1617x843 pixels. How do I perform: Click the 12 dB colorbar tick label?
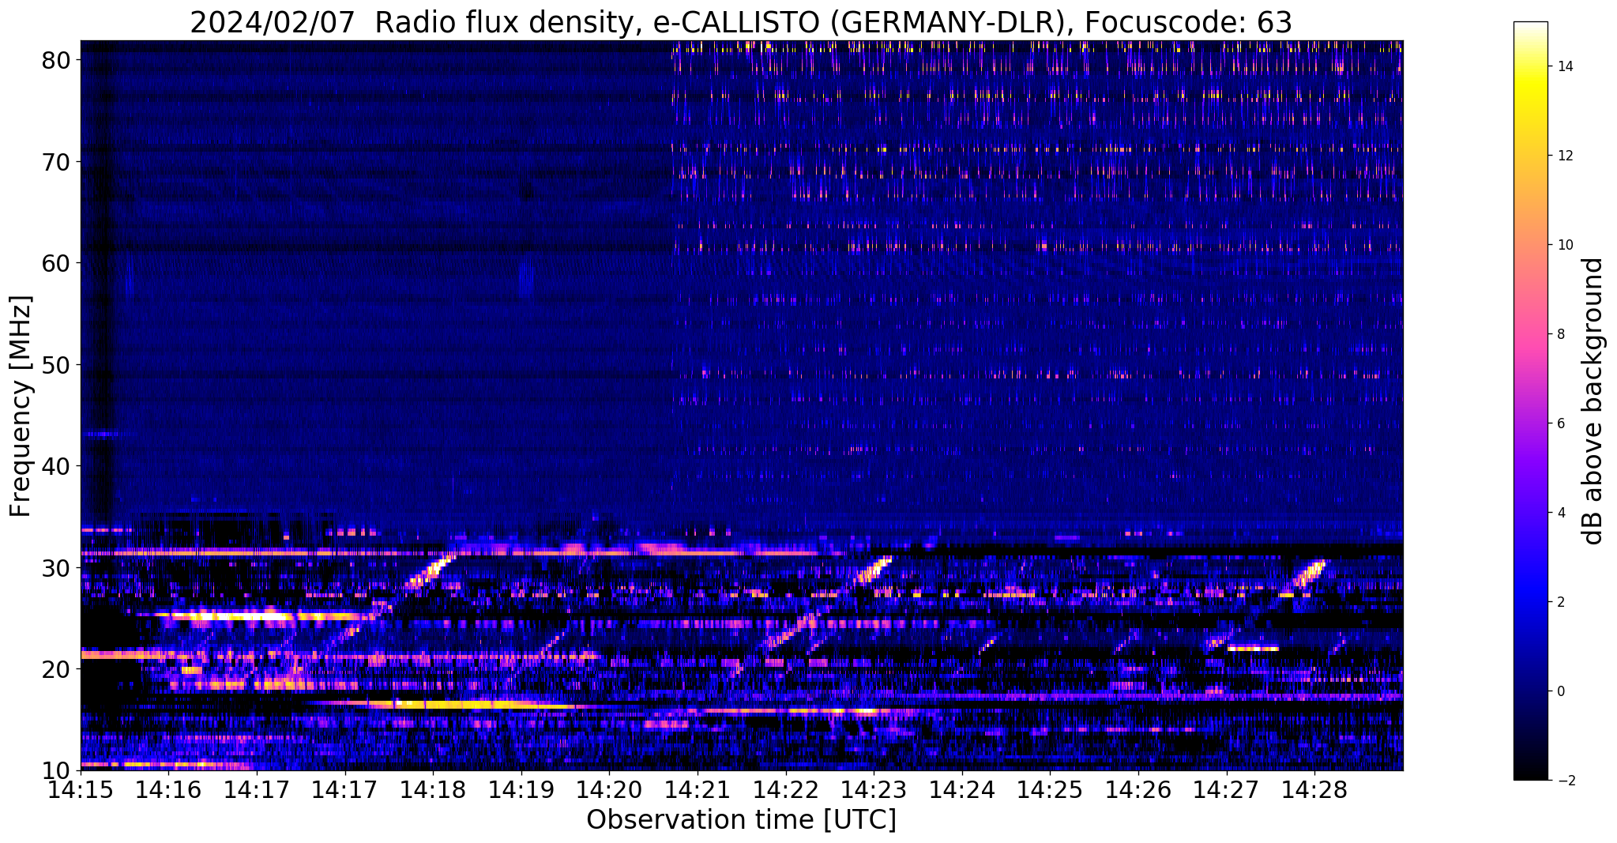1565,156
